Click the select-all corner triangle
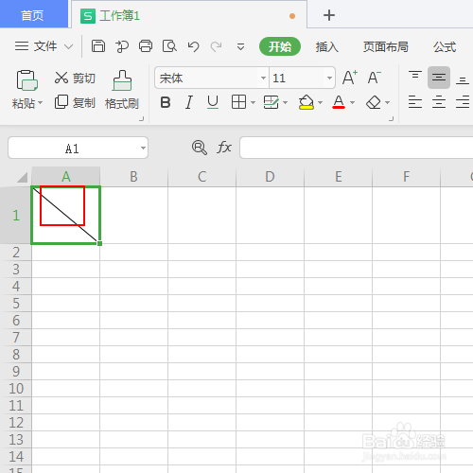 pyautogui.click(x=22, y=177)
